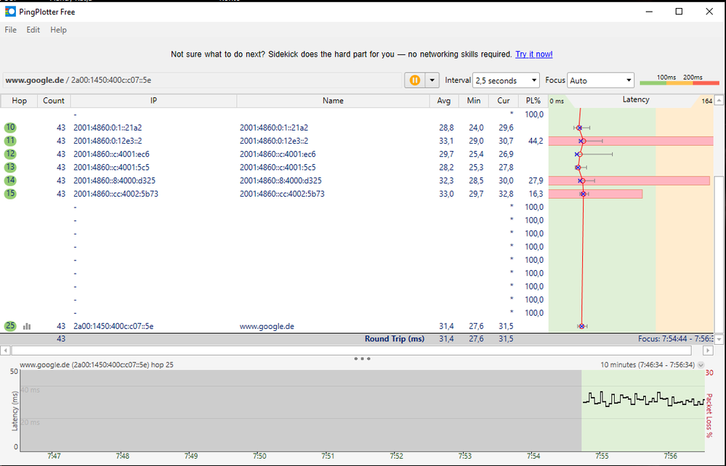Viewport: 726px width, 466px height.
Task: Click IP cell 2001:4860::c:4001:ec6
Action: (111, 155)
